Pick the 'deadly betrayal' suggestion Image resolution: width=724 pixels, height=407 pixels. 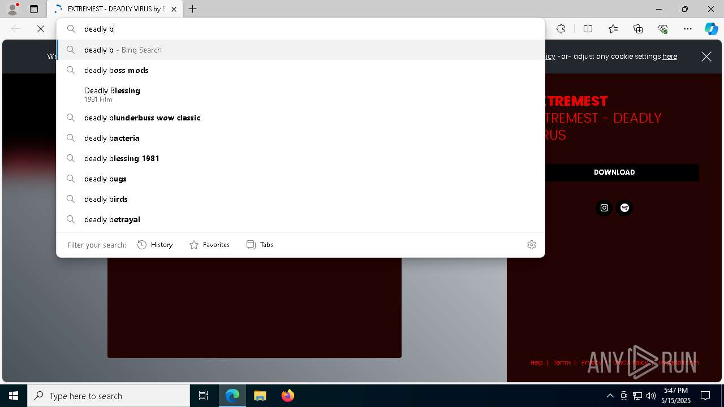coord(300,219)
